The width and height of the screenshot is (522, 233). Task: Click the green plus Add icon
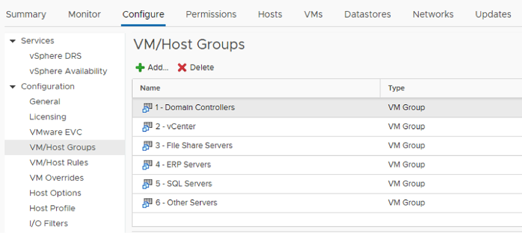tap(140, 68)
